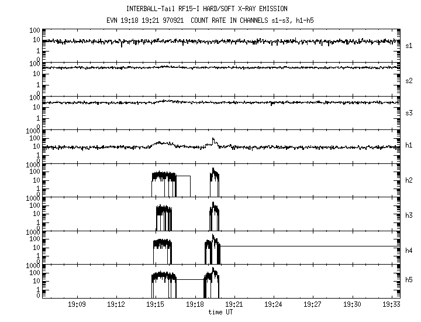Select the 19:24 time tick label
This screenshot has height=322, width=421.
pos(273,305)
